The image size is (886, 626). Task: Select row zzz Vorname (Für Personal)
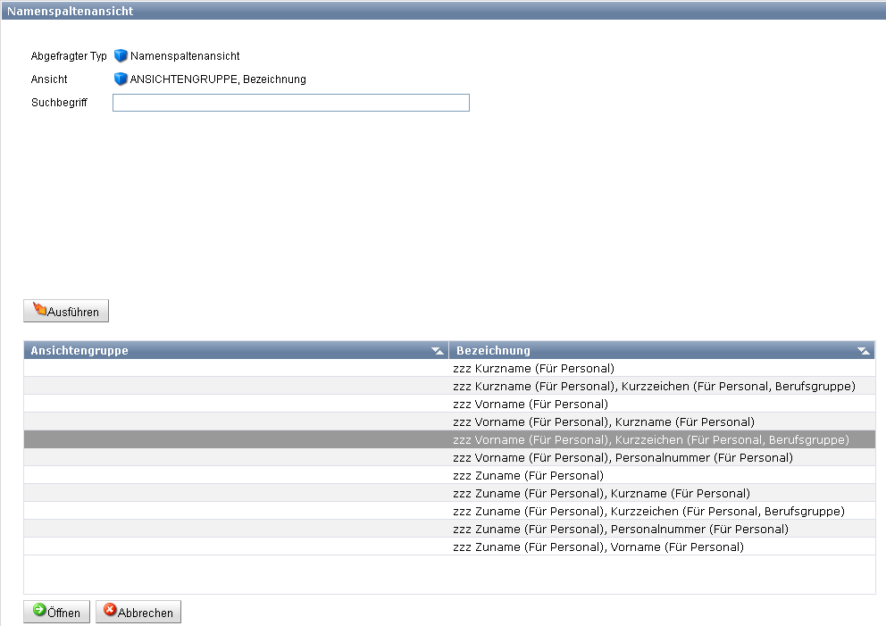pos(531,404)
